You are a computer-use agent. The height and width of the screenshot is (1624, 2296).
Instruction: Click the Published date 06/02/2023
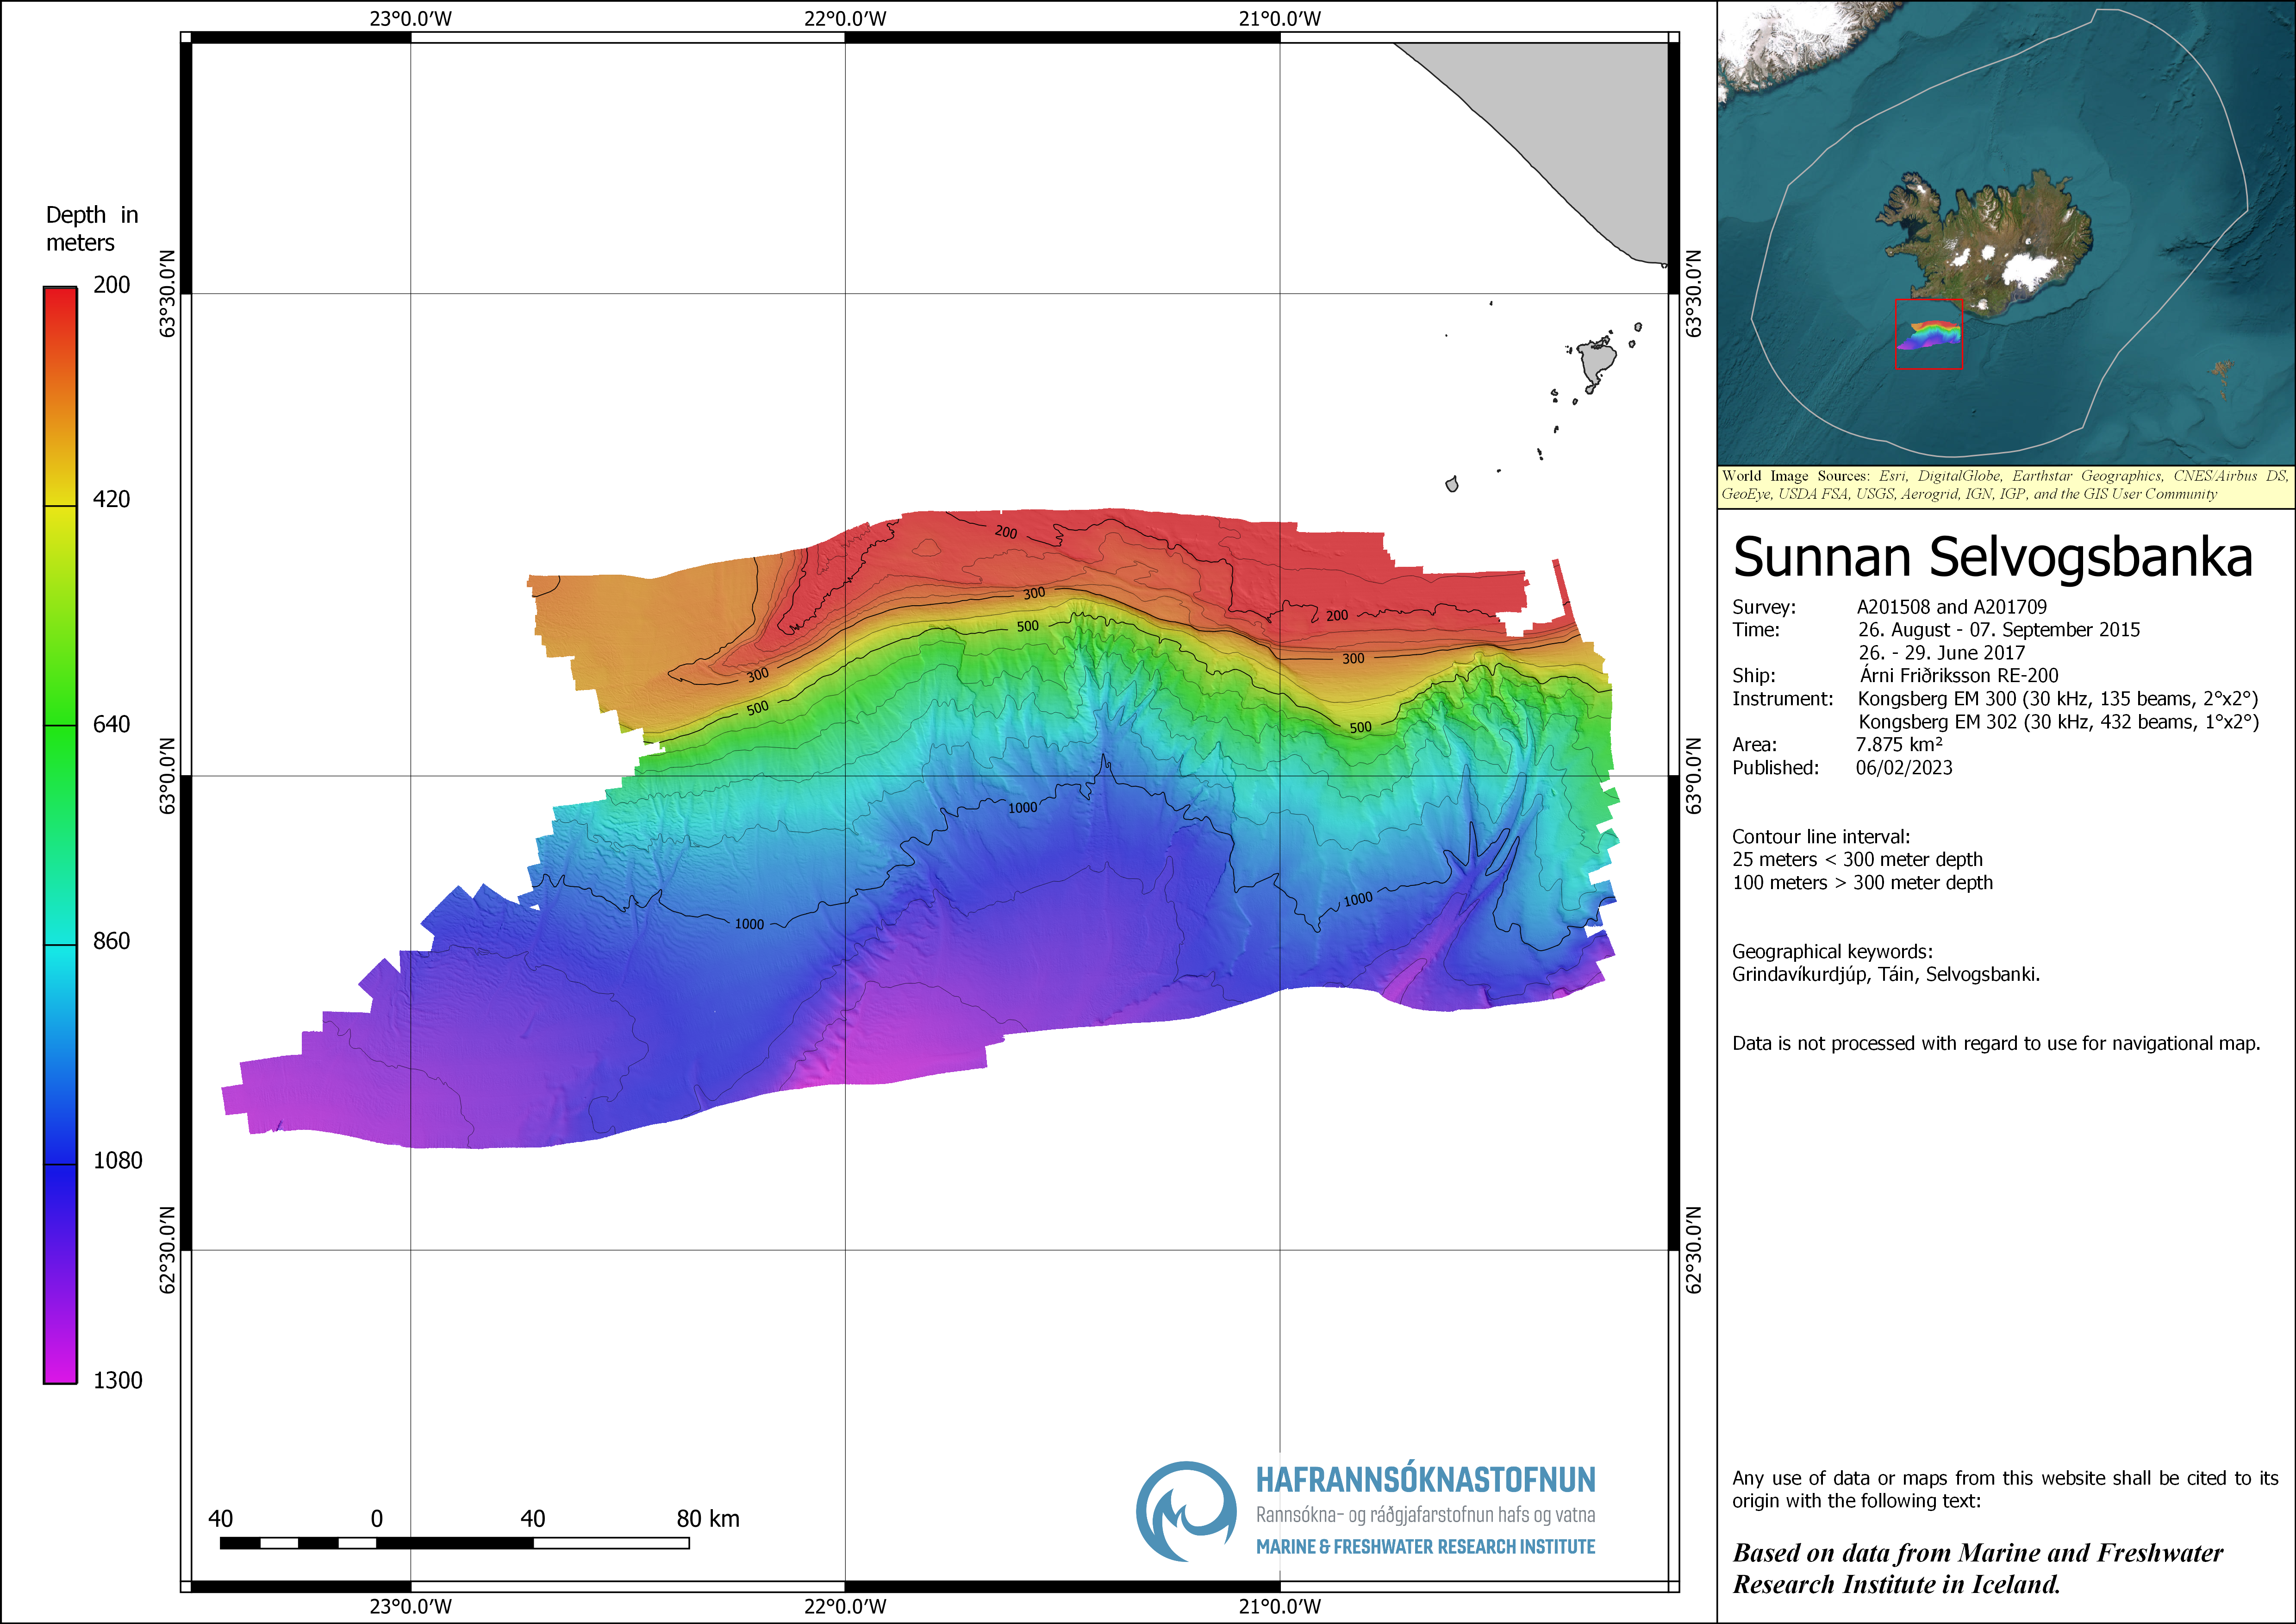tap(1904, 767)
